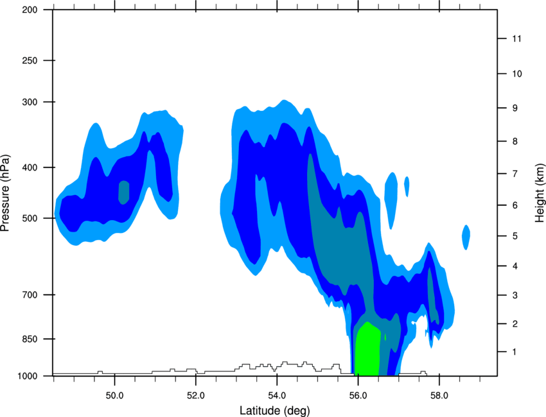The height and width of the screenshot is (417, 546).
Task: Click the 400 pressure tick label
Action: pos(30,167)
